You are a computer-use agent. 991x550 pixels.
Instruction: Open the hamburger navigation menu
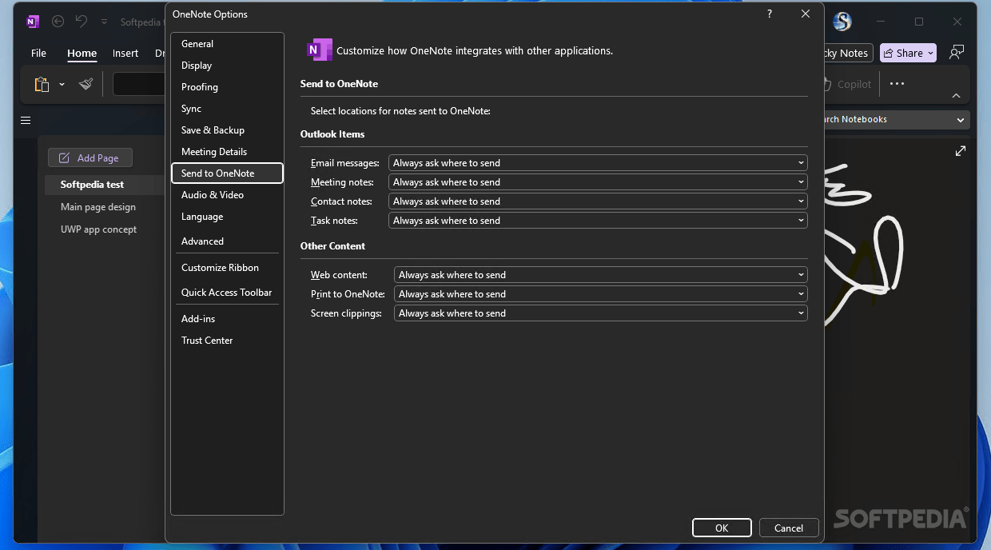point(25,120)
